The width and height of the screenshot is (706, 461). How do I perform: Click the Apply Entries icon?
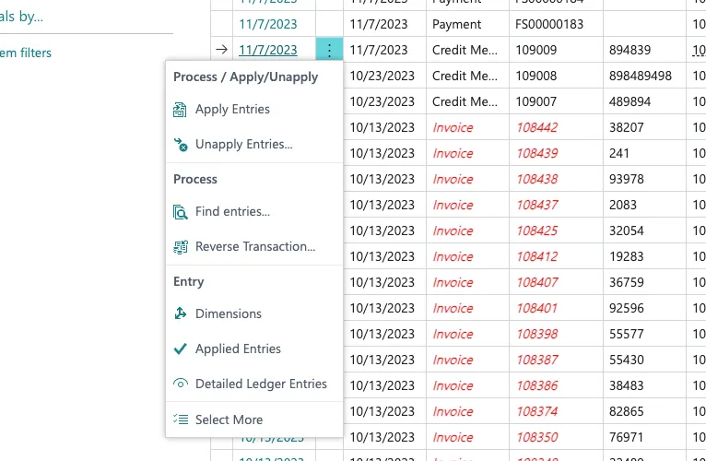pyautogui.click(x=180, y=110)
